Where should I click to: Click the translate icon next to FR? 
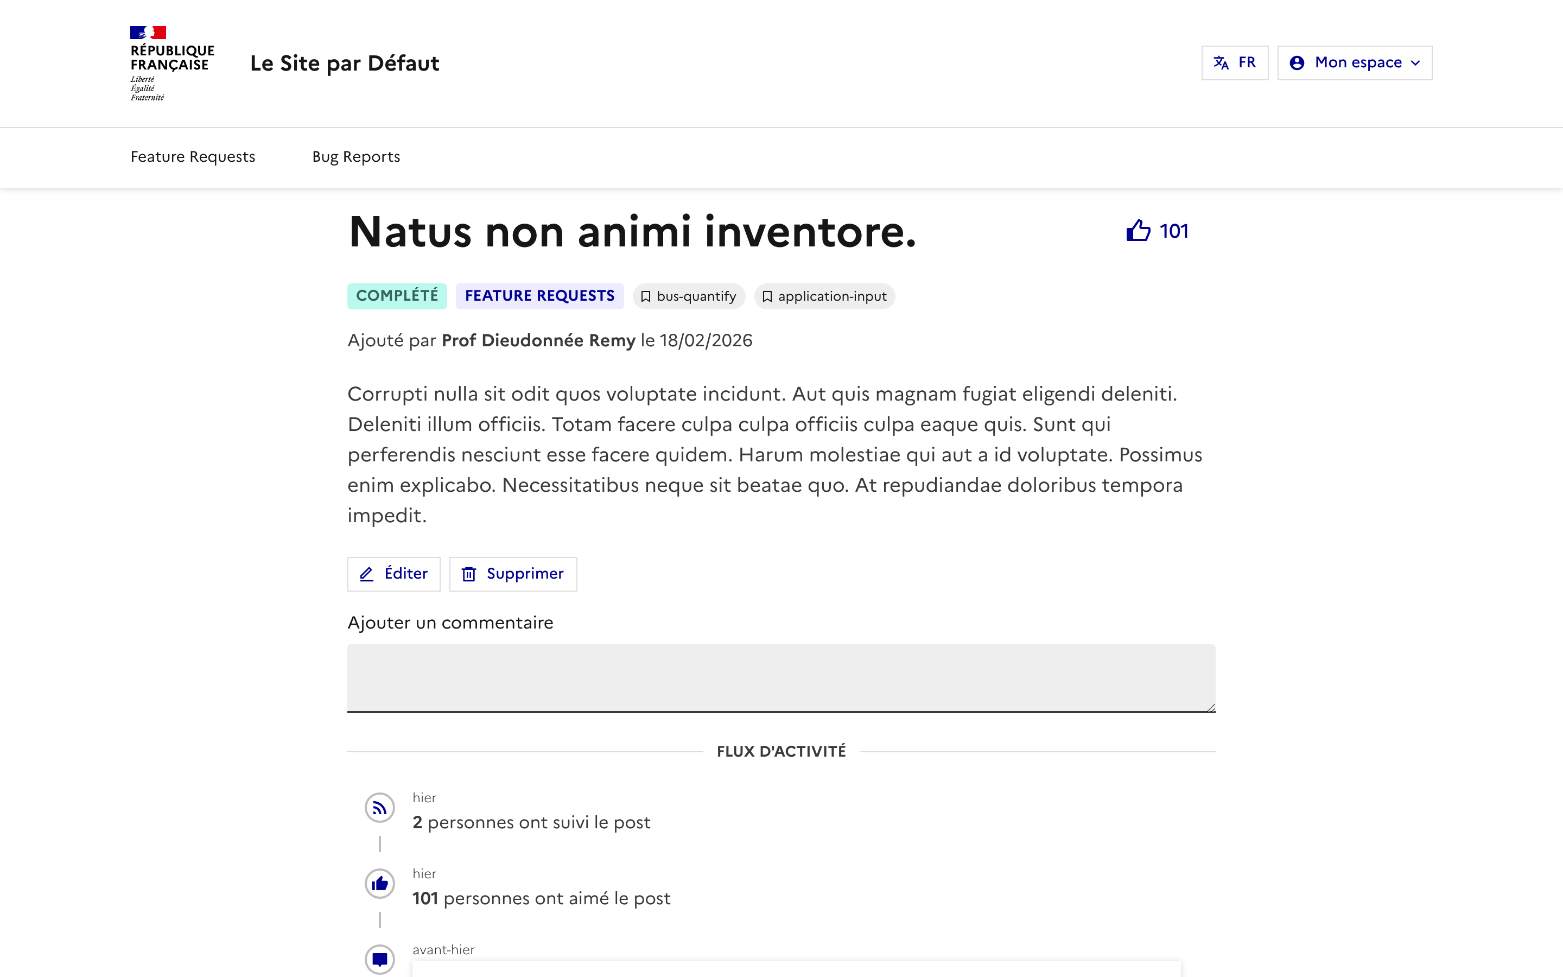(1221, 62)
